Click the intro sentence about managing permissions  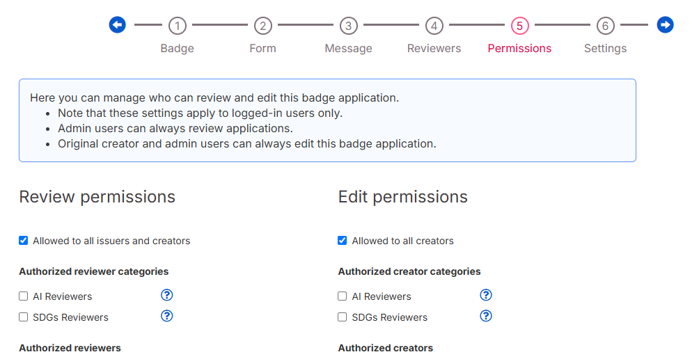[214, 97]
